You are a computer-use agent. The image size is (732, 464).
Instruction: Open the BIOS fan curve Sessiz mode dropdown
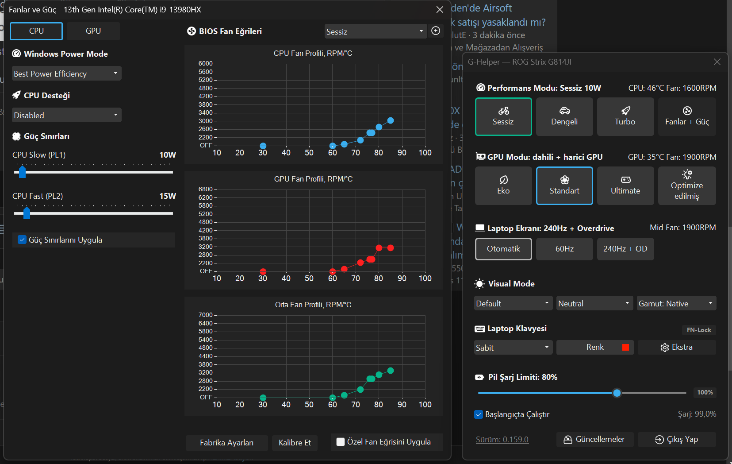pos(376,31)
